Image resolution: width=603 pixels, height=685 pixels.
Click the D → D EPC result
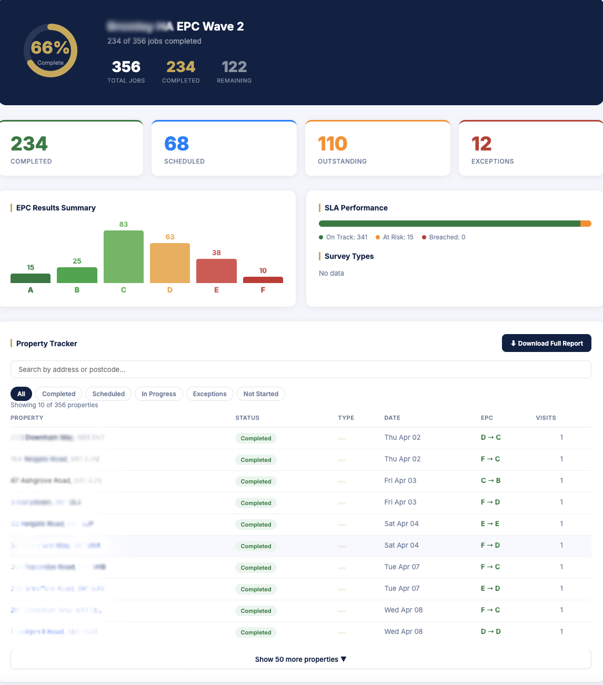pyautogui.click(x=491, y=631)
